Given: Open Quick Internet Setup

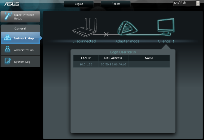Looking at the screenshot, I should coord(20,17).
